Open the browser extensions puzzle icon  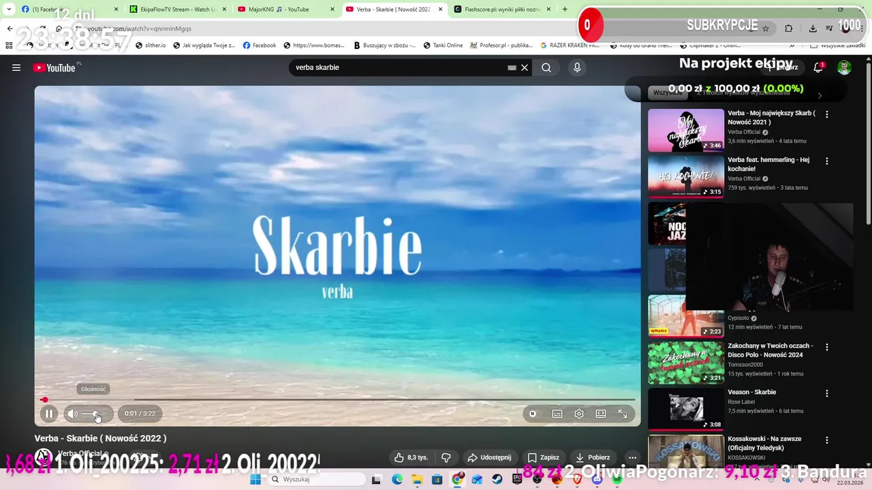(789, 29)
